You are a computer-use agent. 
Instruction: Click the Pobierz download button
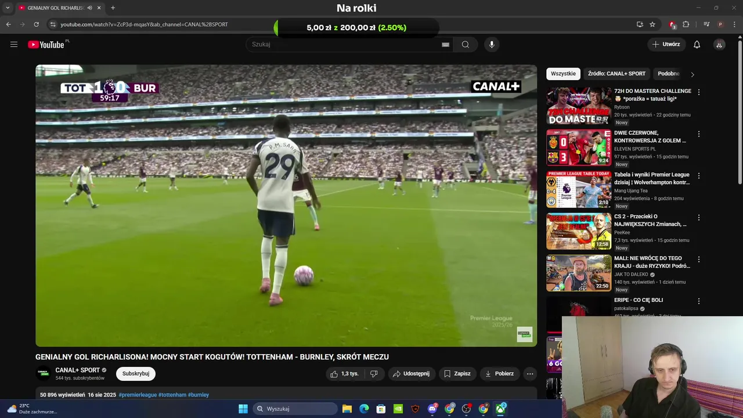click(x=499, y=374)
